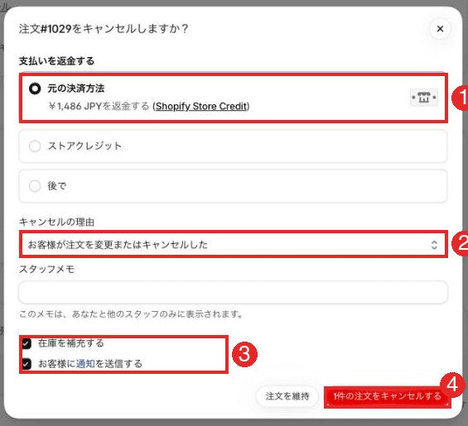This screenshot has height=426, width=468.
Task: Click 1件の注文をキャンセルする button
Action: pos(387,396)
